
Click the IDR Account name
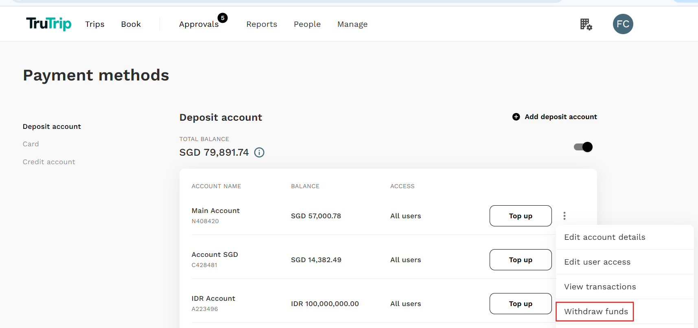(x=213, y=298)
